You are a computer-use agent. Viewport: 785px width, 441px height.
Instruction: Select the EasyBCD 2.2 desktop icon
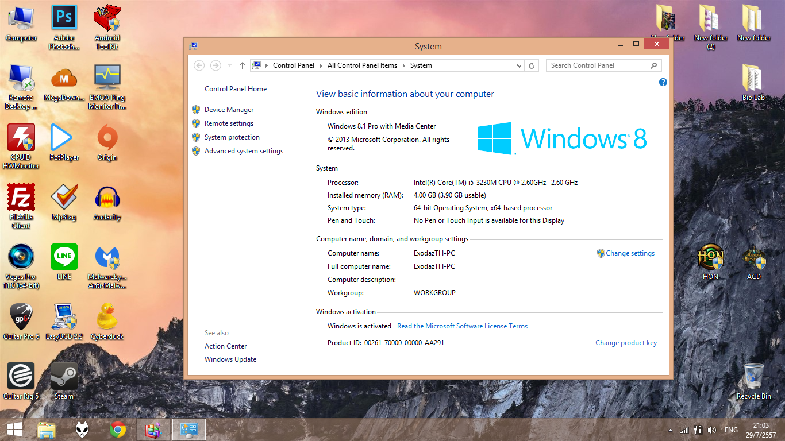coord(64,322)
